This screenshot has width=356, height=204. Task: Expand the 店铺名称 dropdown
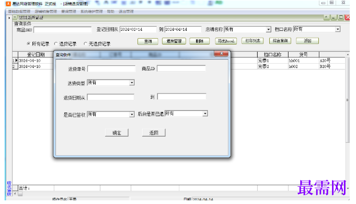click(x=269, y=29)
